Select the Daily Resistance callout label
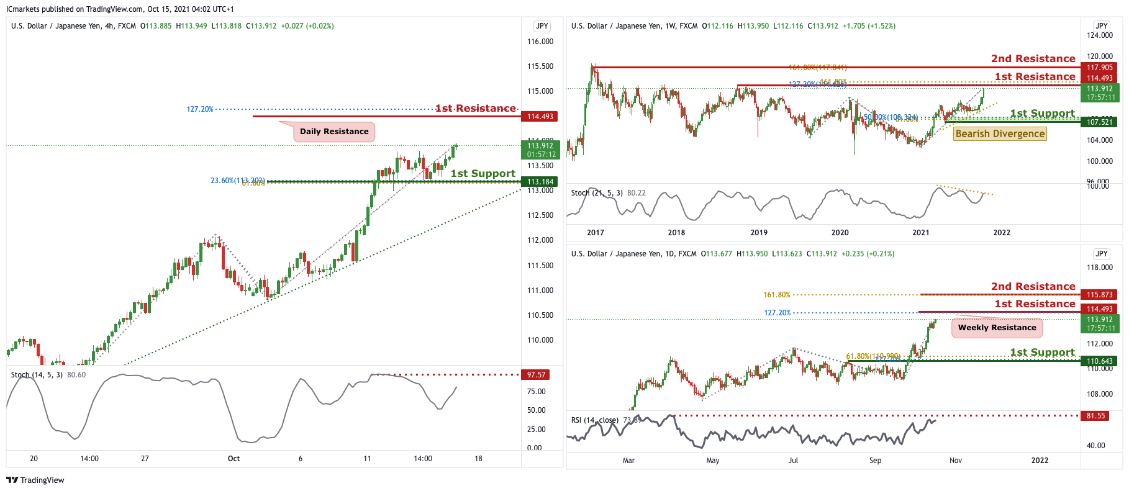 tap(334, 132)
